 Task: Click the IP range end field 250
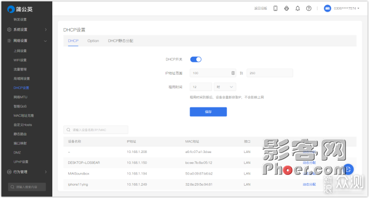point(270,73)
